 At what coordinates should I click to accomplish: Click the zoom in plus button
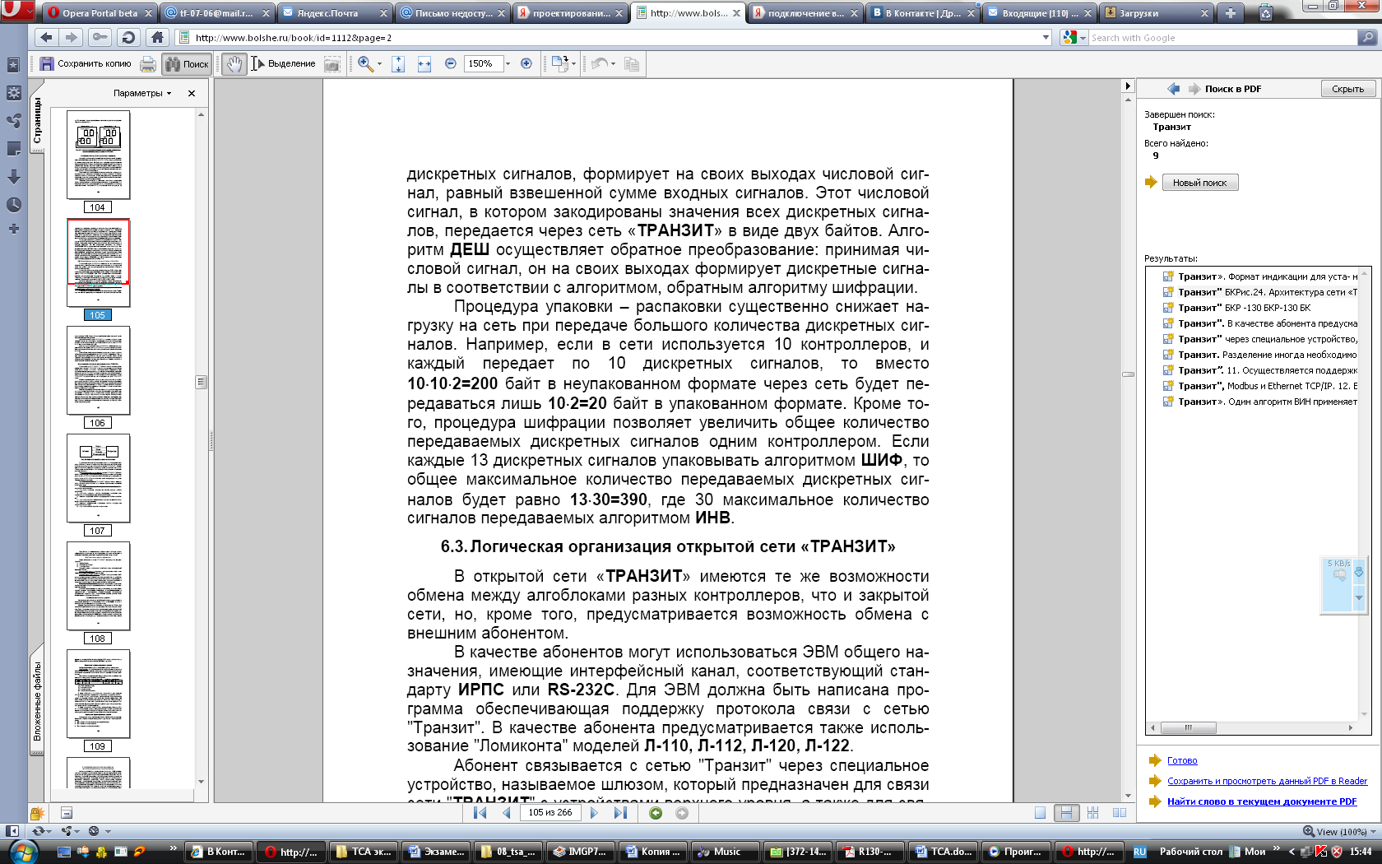click(526, 63)
